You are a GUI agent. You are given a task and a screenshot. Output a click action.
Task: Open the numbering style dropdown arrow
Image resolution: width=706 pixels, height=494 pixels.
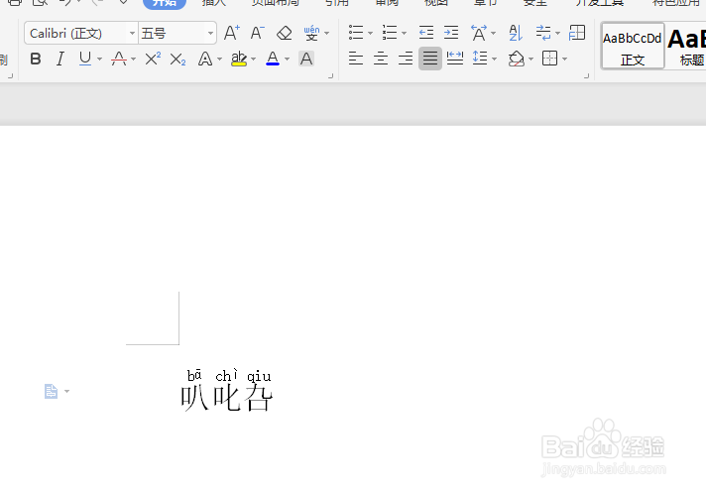tap(404, 34)
